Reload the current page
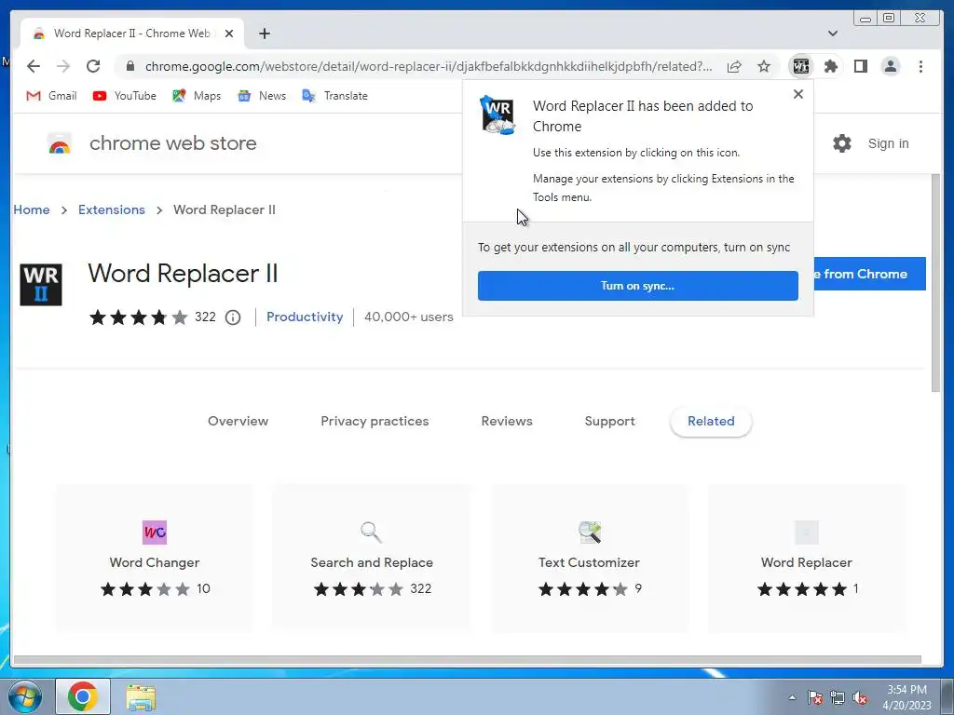The width and height of the screenshot is (954, 715). click(x=93, y=66)
